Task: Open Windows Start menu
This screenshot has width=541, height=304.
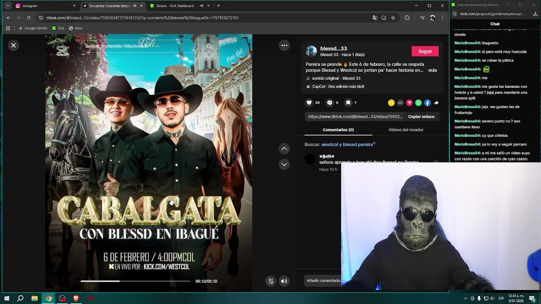Action: (7, 299)
